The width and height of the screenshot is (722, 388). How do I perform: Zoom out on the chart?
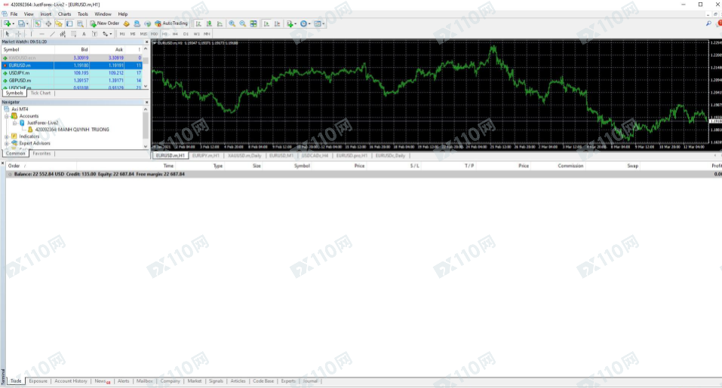243,23
